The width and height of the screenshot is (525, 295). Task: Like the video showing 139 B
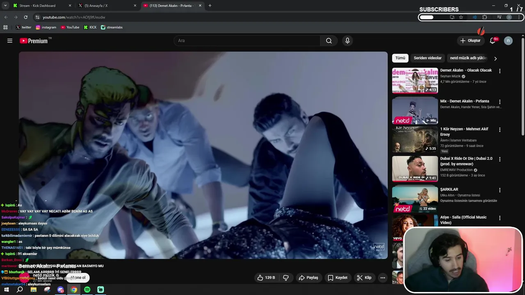(266, 277)
